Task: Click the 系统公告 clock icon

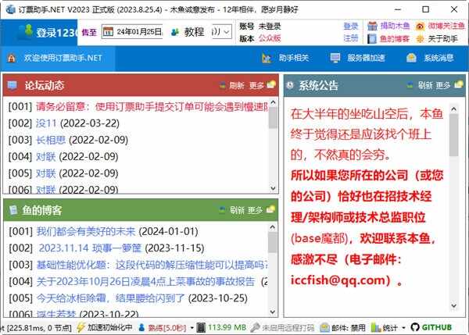Action: pyautogui.click(x=290, y=85)
